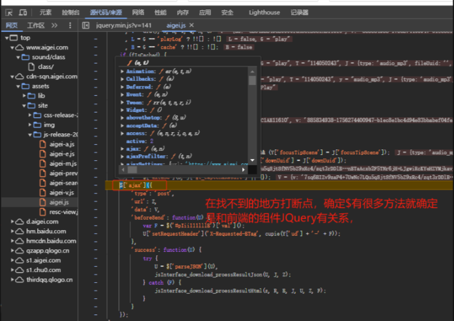The width and height of the screenshot is (454, 321).
Task: Expand the hmcdn.baidu.com domain
Action: point(12,241)
